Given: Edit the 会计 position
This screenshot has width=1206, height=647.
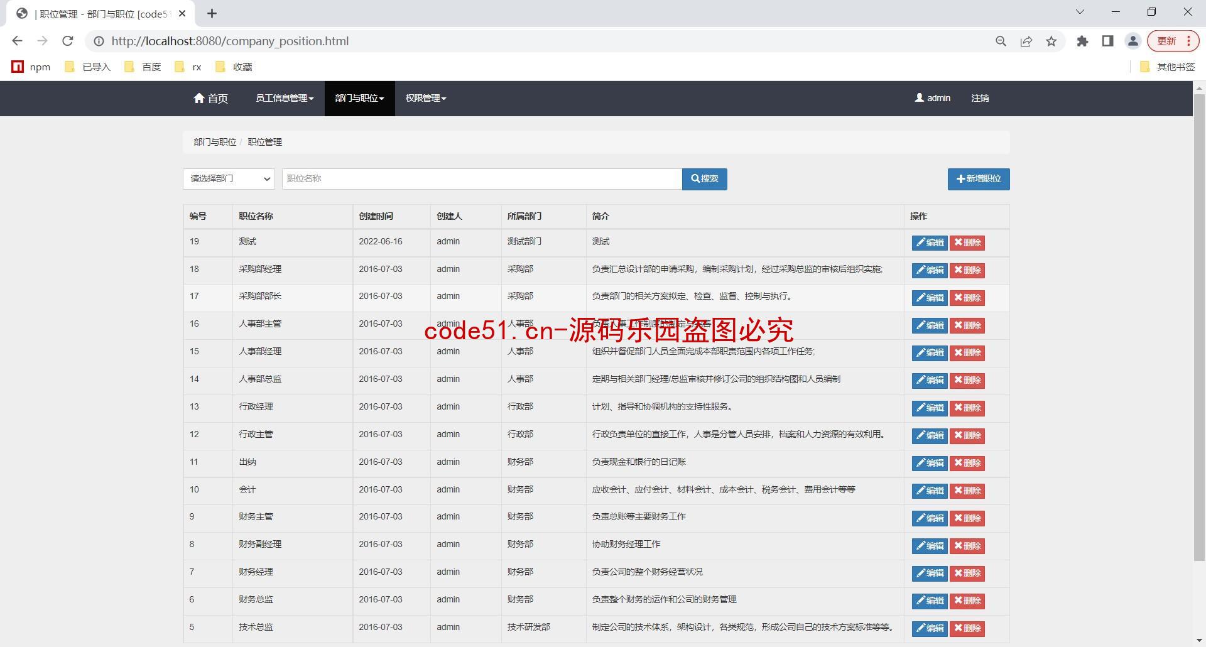Looking at the screenshot, I should 930,491.
